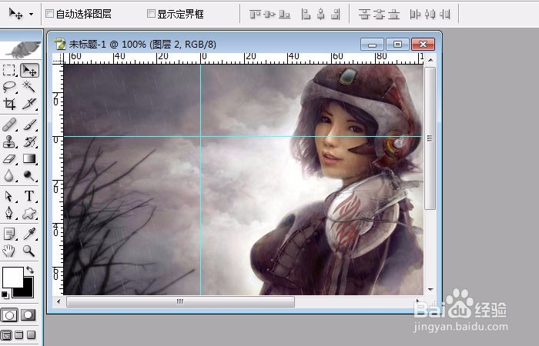Activate the Crop tool
The height and width of the screenshot is (346, 539).
click(9, 103)
